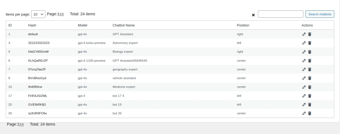The image size is (340, 134).
Task: Delete the GPT Assistant45646545 chatbot
Action: point(310,61)
